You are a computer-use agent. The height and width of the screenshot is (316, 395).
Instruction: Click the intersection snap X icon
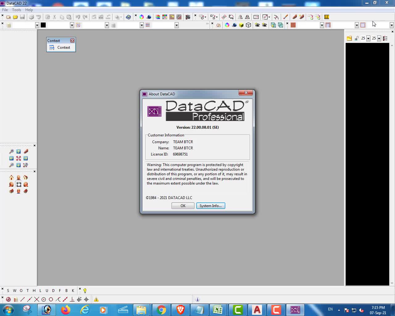[x=37, y=299]
